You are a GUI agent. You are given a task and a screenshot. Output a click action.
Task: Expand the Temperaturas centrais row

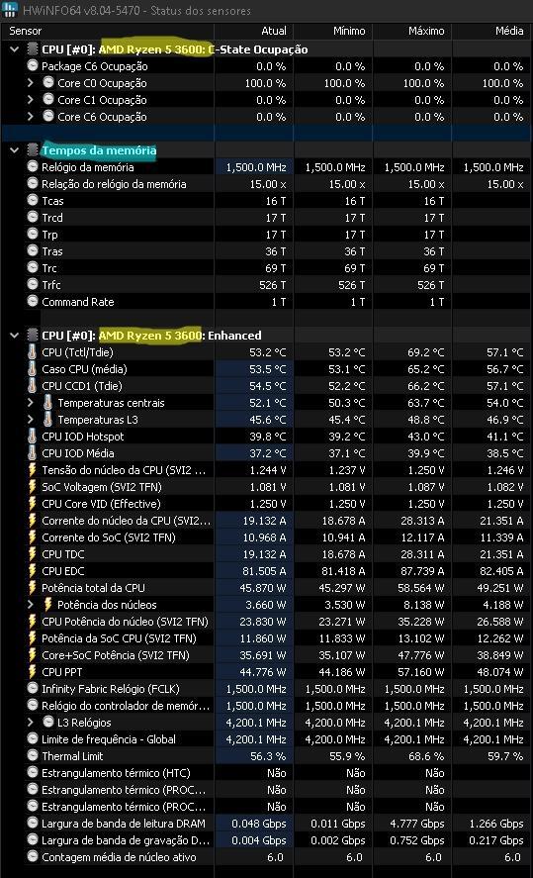tap(31, 403)
